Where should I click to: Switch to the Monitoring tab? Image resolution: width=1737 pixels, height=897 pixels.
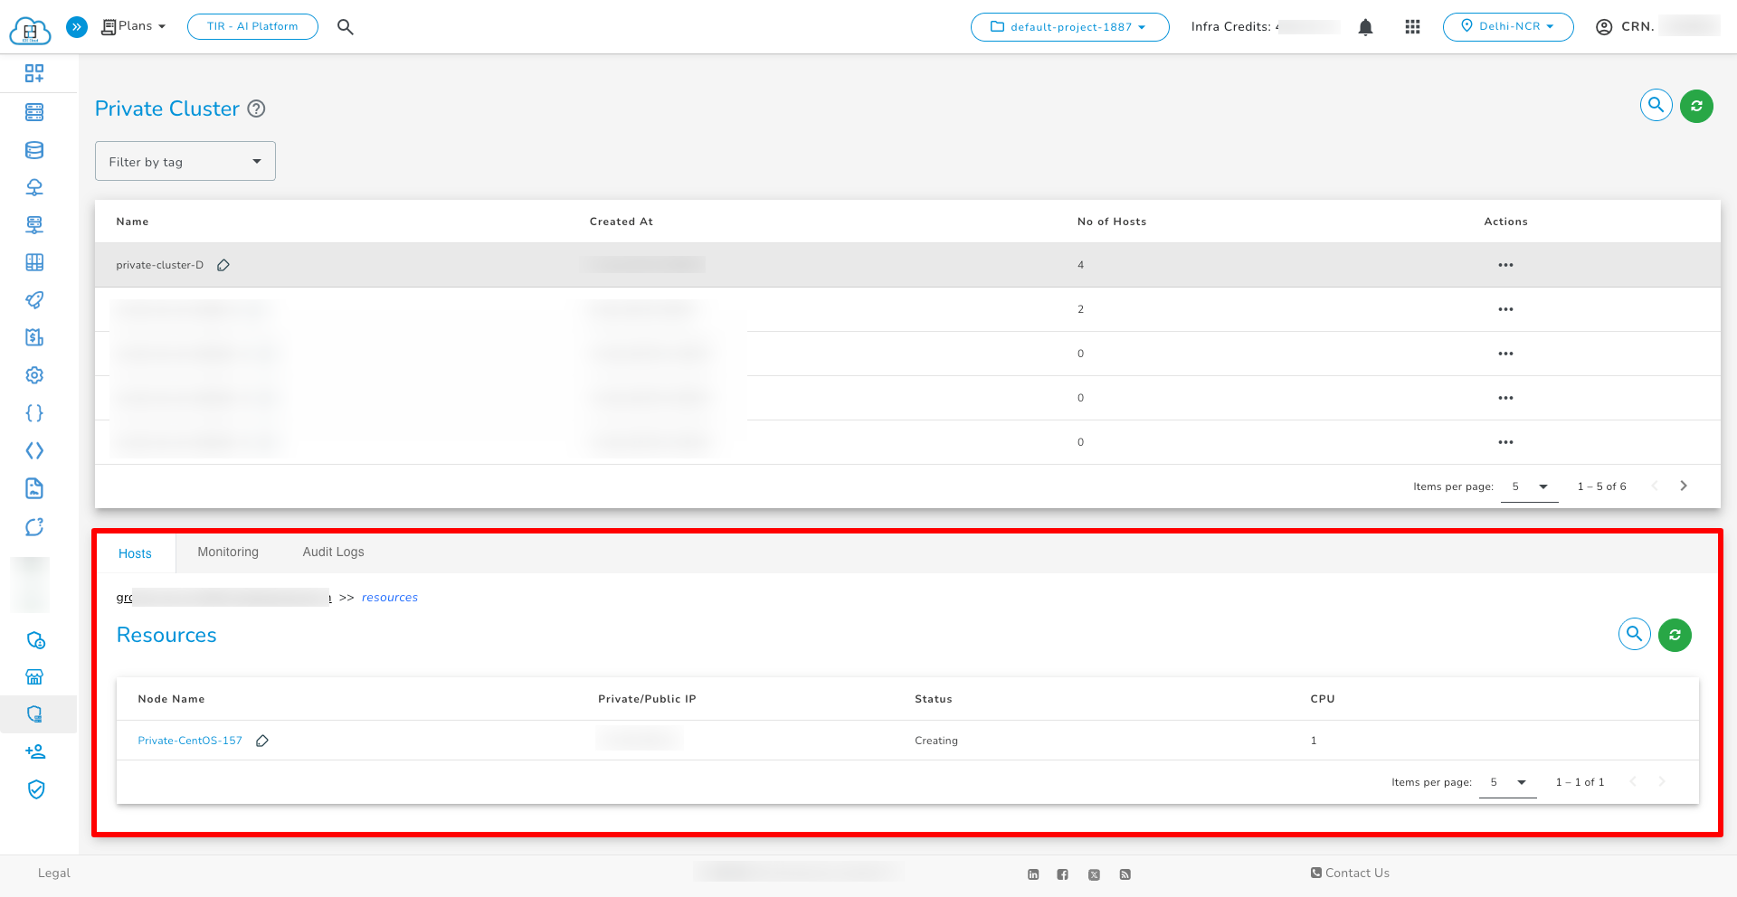[227, 552]
